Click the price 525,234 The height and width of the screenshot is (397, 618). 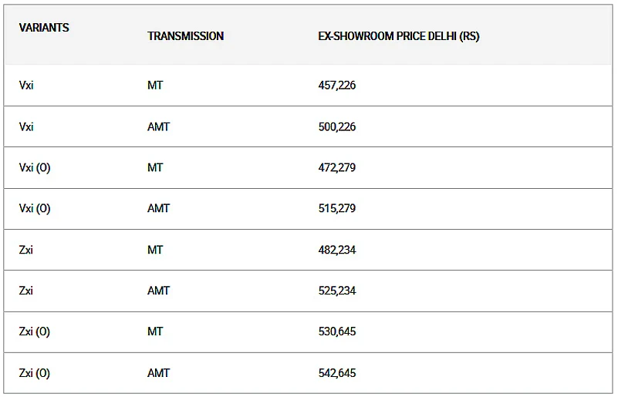[x=336, y=291]
